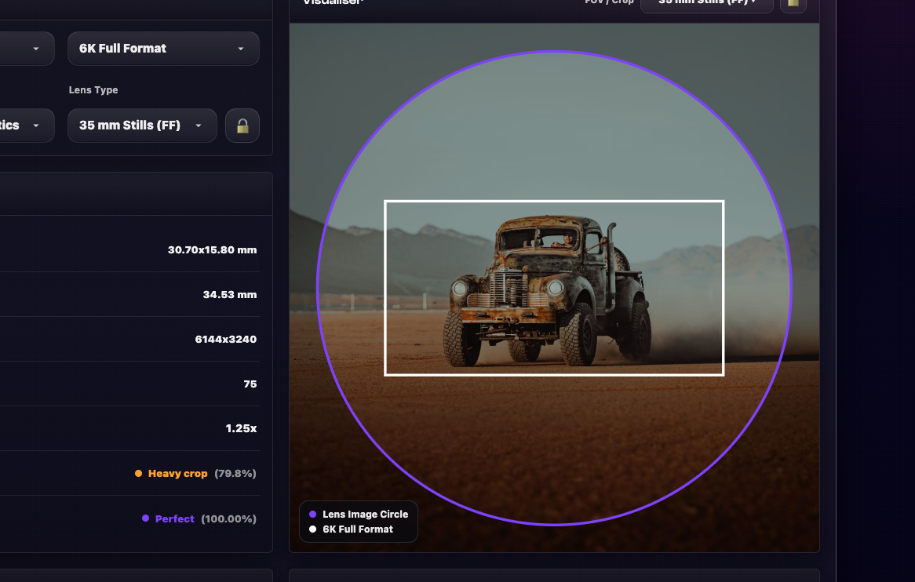Screen dimensions: 915x582
Task: Click the (79.8%) percentage
Action: (x=235, y=474)
